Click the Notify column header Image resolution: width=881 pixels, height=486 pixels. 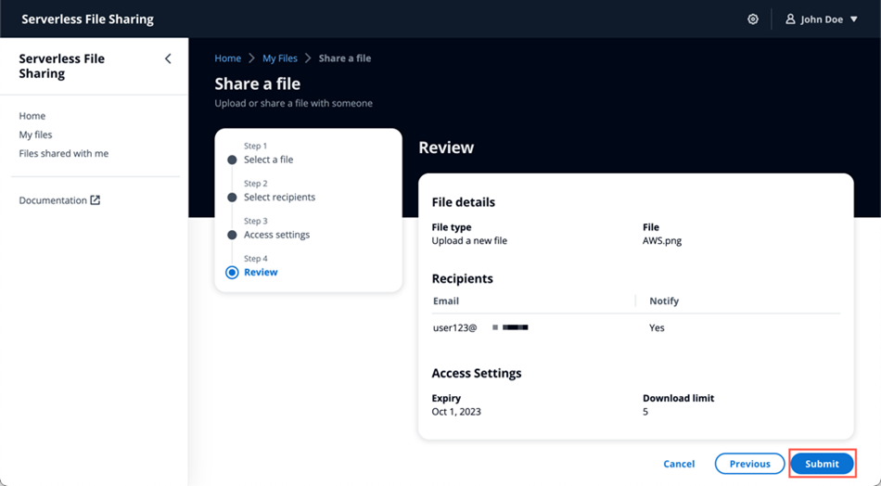click(x=664, y=301)
